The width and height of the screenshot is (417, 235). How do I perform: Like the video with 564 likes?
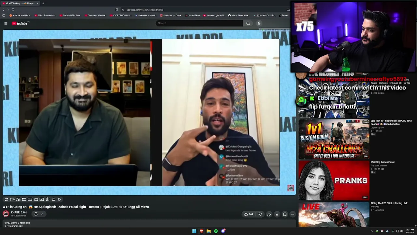coord(249,214)
